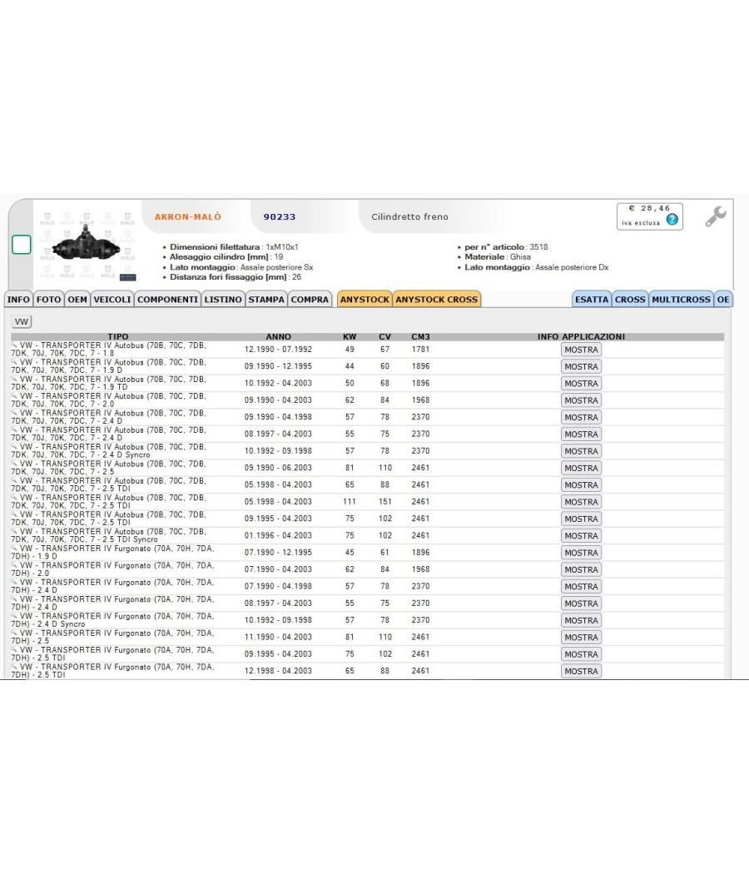Open the MULTICROSS tab
The image size is (749, 874).
click(x=681, y=300)
